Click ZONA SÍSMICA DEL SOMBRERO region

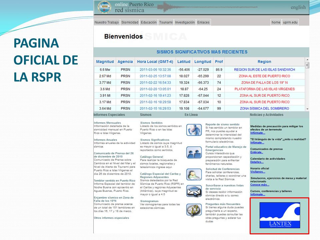264,109
